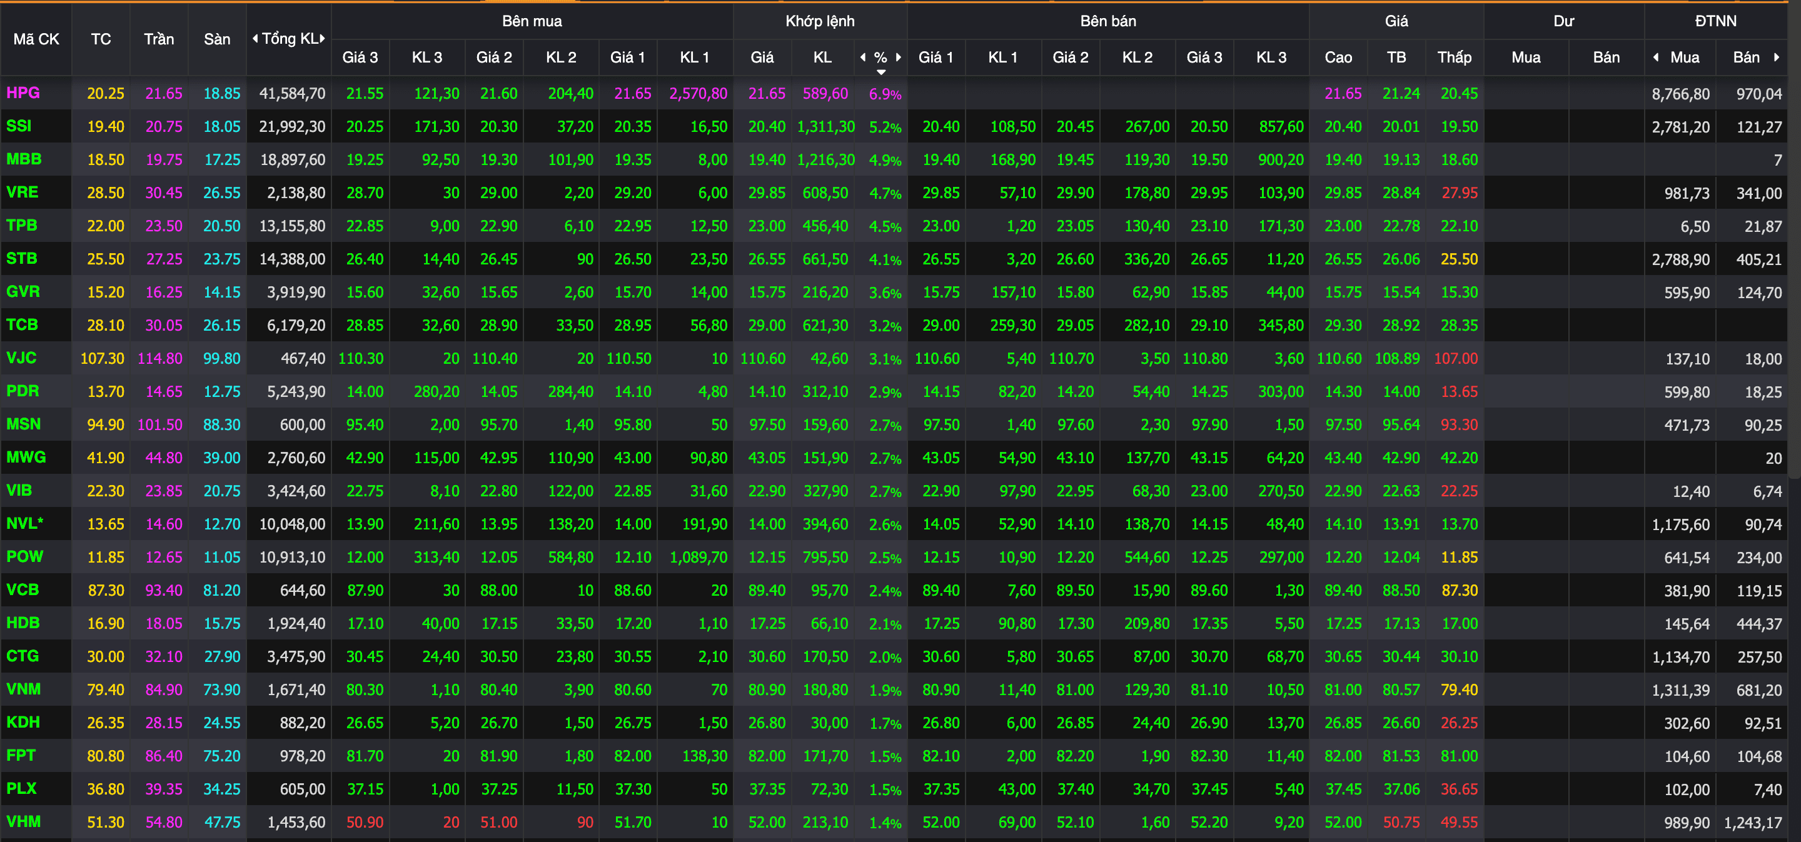The image size is (1801, 842).
Task: Click the right arrow after ĐTNN Bán
Action: coord(1776,58)
